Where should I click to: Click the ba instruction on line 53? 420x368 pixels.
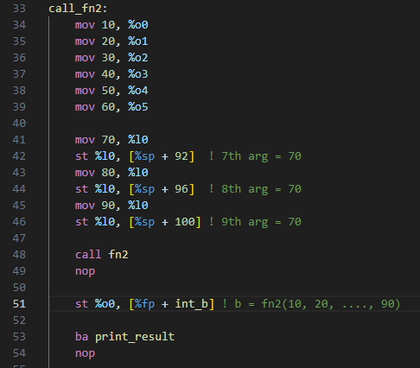pos(81,337)
